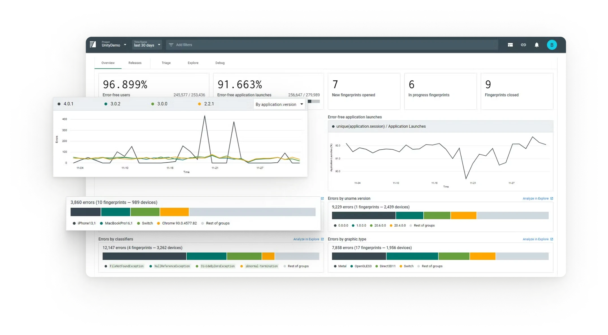This screenshot has height=335, width=608.
Task: Open the UnityDemo project dropdown
Action: click(x=114, y=44)
